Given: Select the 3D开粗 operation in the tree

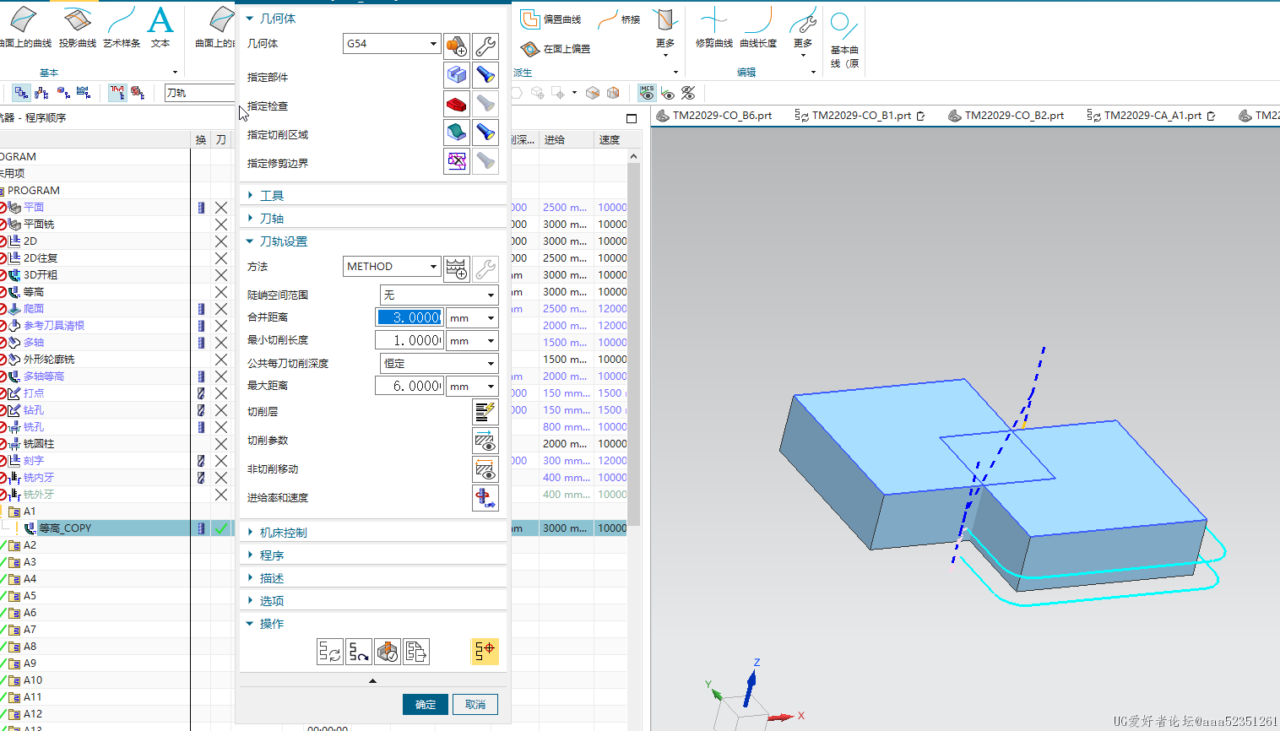Looking at the screenshot, I should point(40,275).
